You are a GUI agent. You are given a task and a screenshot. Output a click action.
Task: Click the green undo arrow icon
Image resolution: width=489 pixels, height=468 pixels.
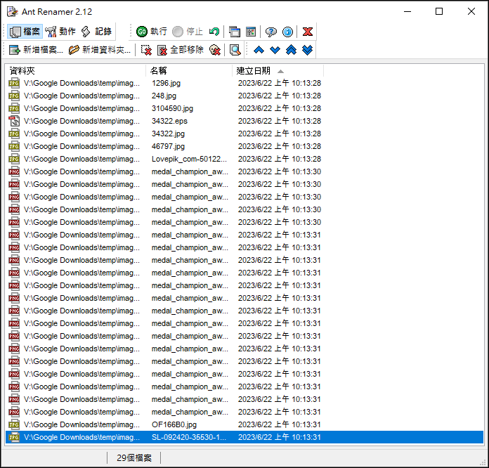click(x=214, y=32)
